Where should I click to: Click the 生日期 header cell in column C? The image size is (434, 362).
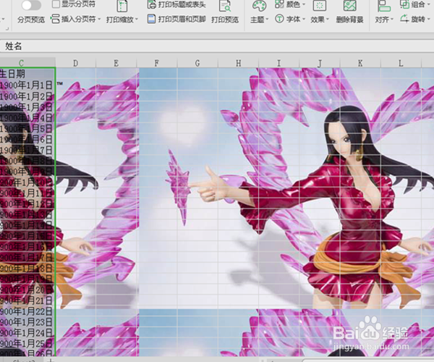(x=27, y=74)
